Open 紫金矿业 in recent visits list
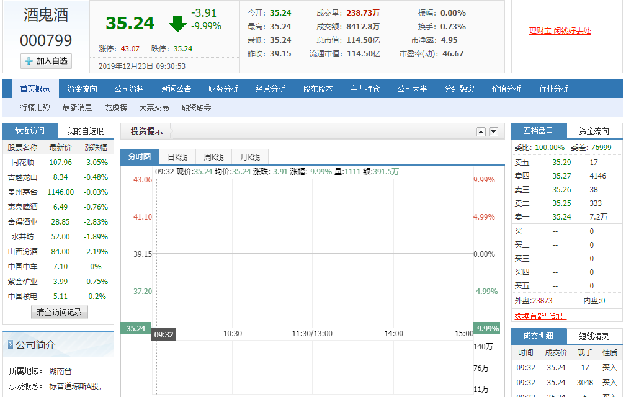This screenshot has width=626, height=397. (23, 282)
